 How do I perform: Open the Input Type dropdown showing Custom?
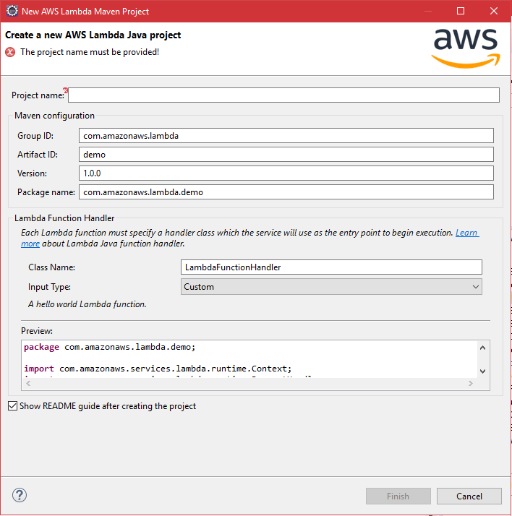(x=331, y=287)
